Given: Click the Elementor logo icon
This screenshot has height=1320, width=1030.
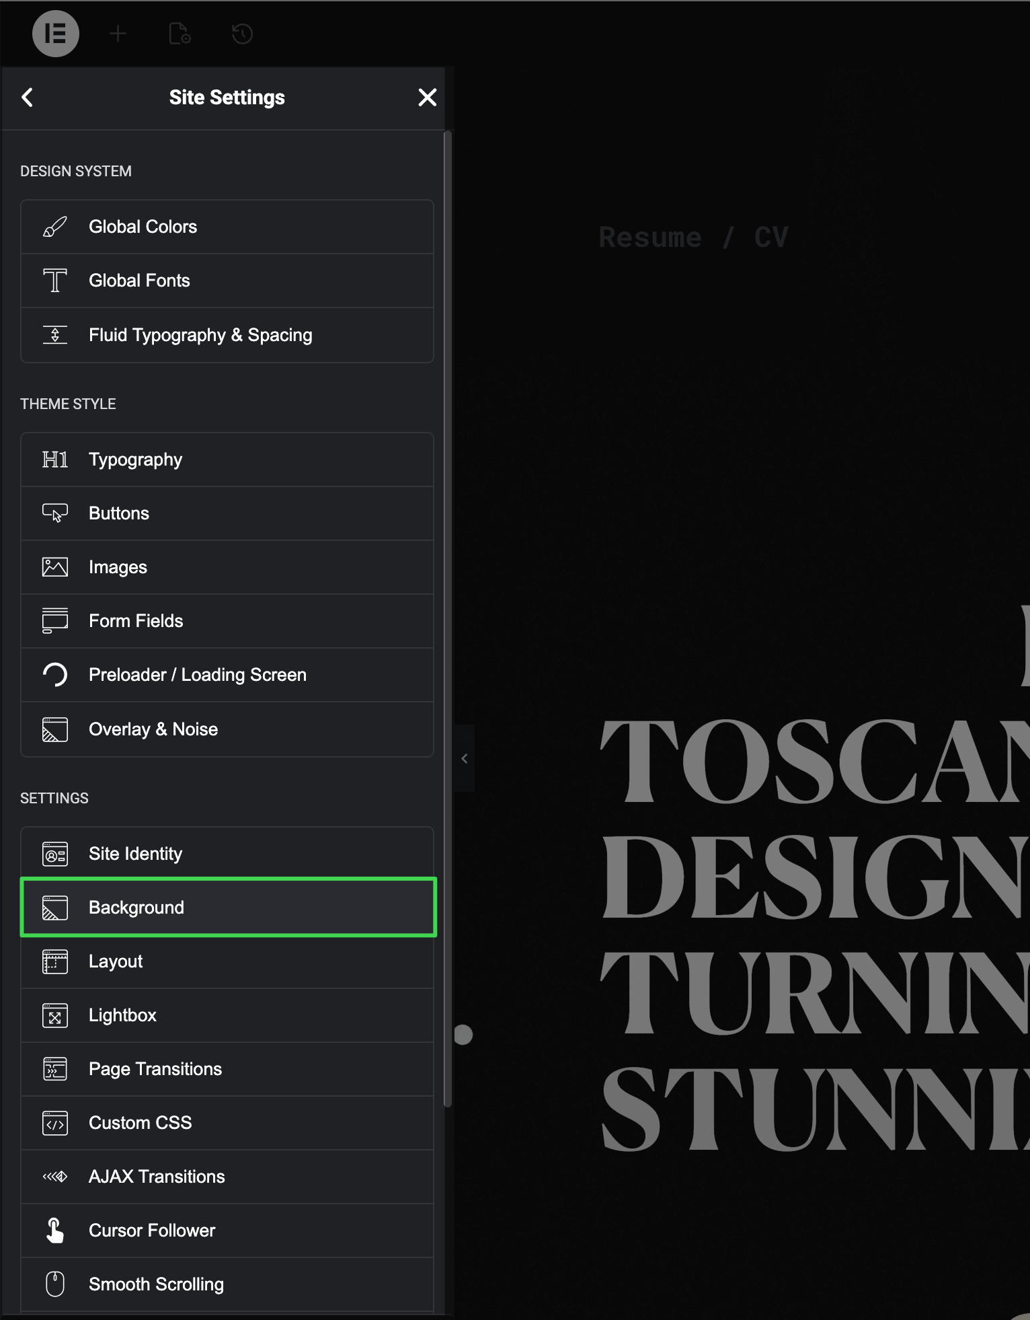Looking at the screenshot, I should (56, 34).
